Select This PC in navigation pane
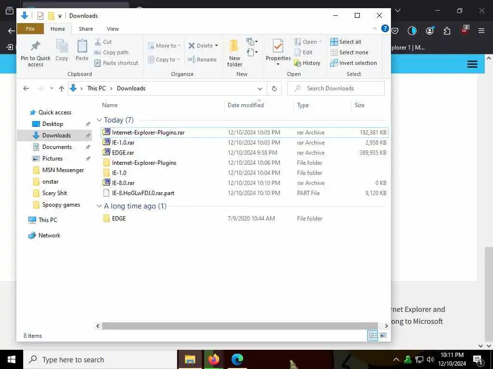The width and height of the screenshot is (493, 369). pos(48,220)
